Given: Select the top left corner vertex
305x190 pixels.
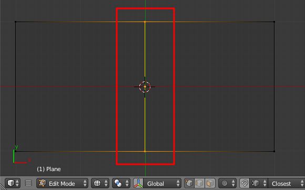Looking at the screenshot, I should coord(16,22).
